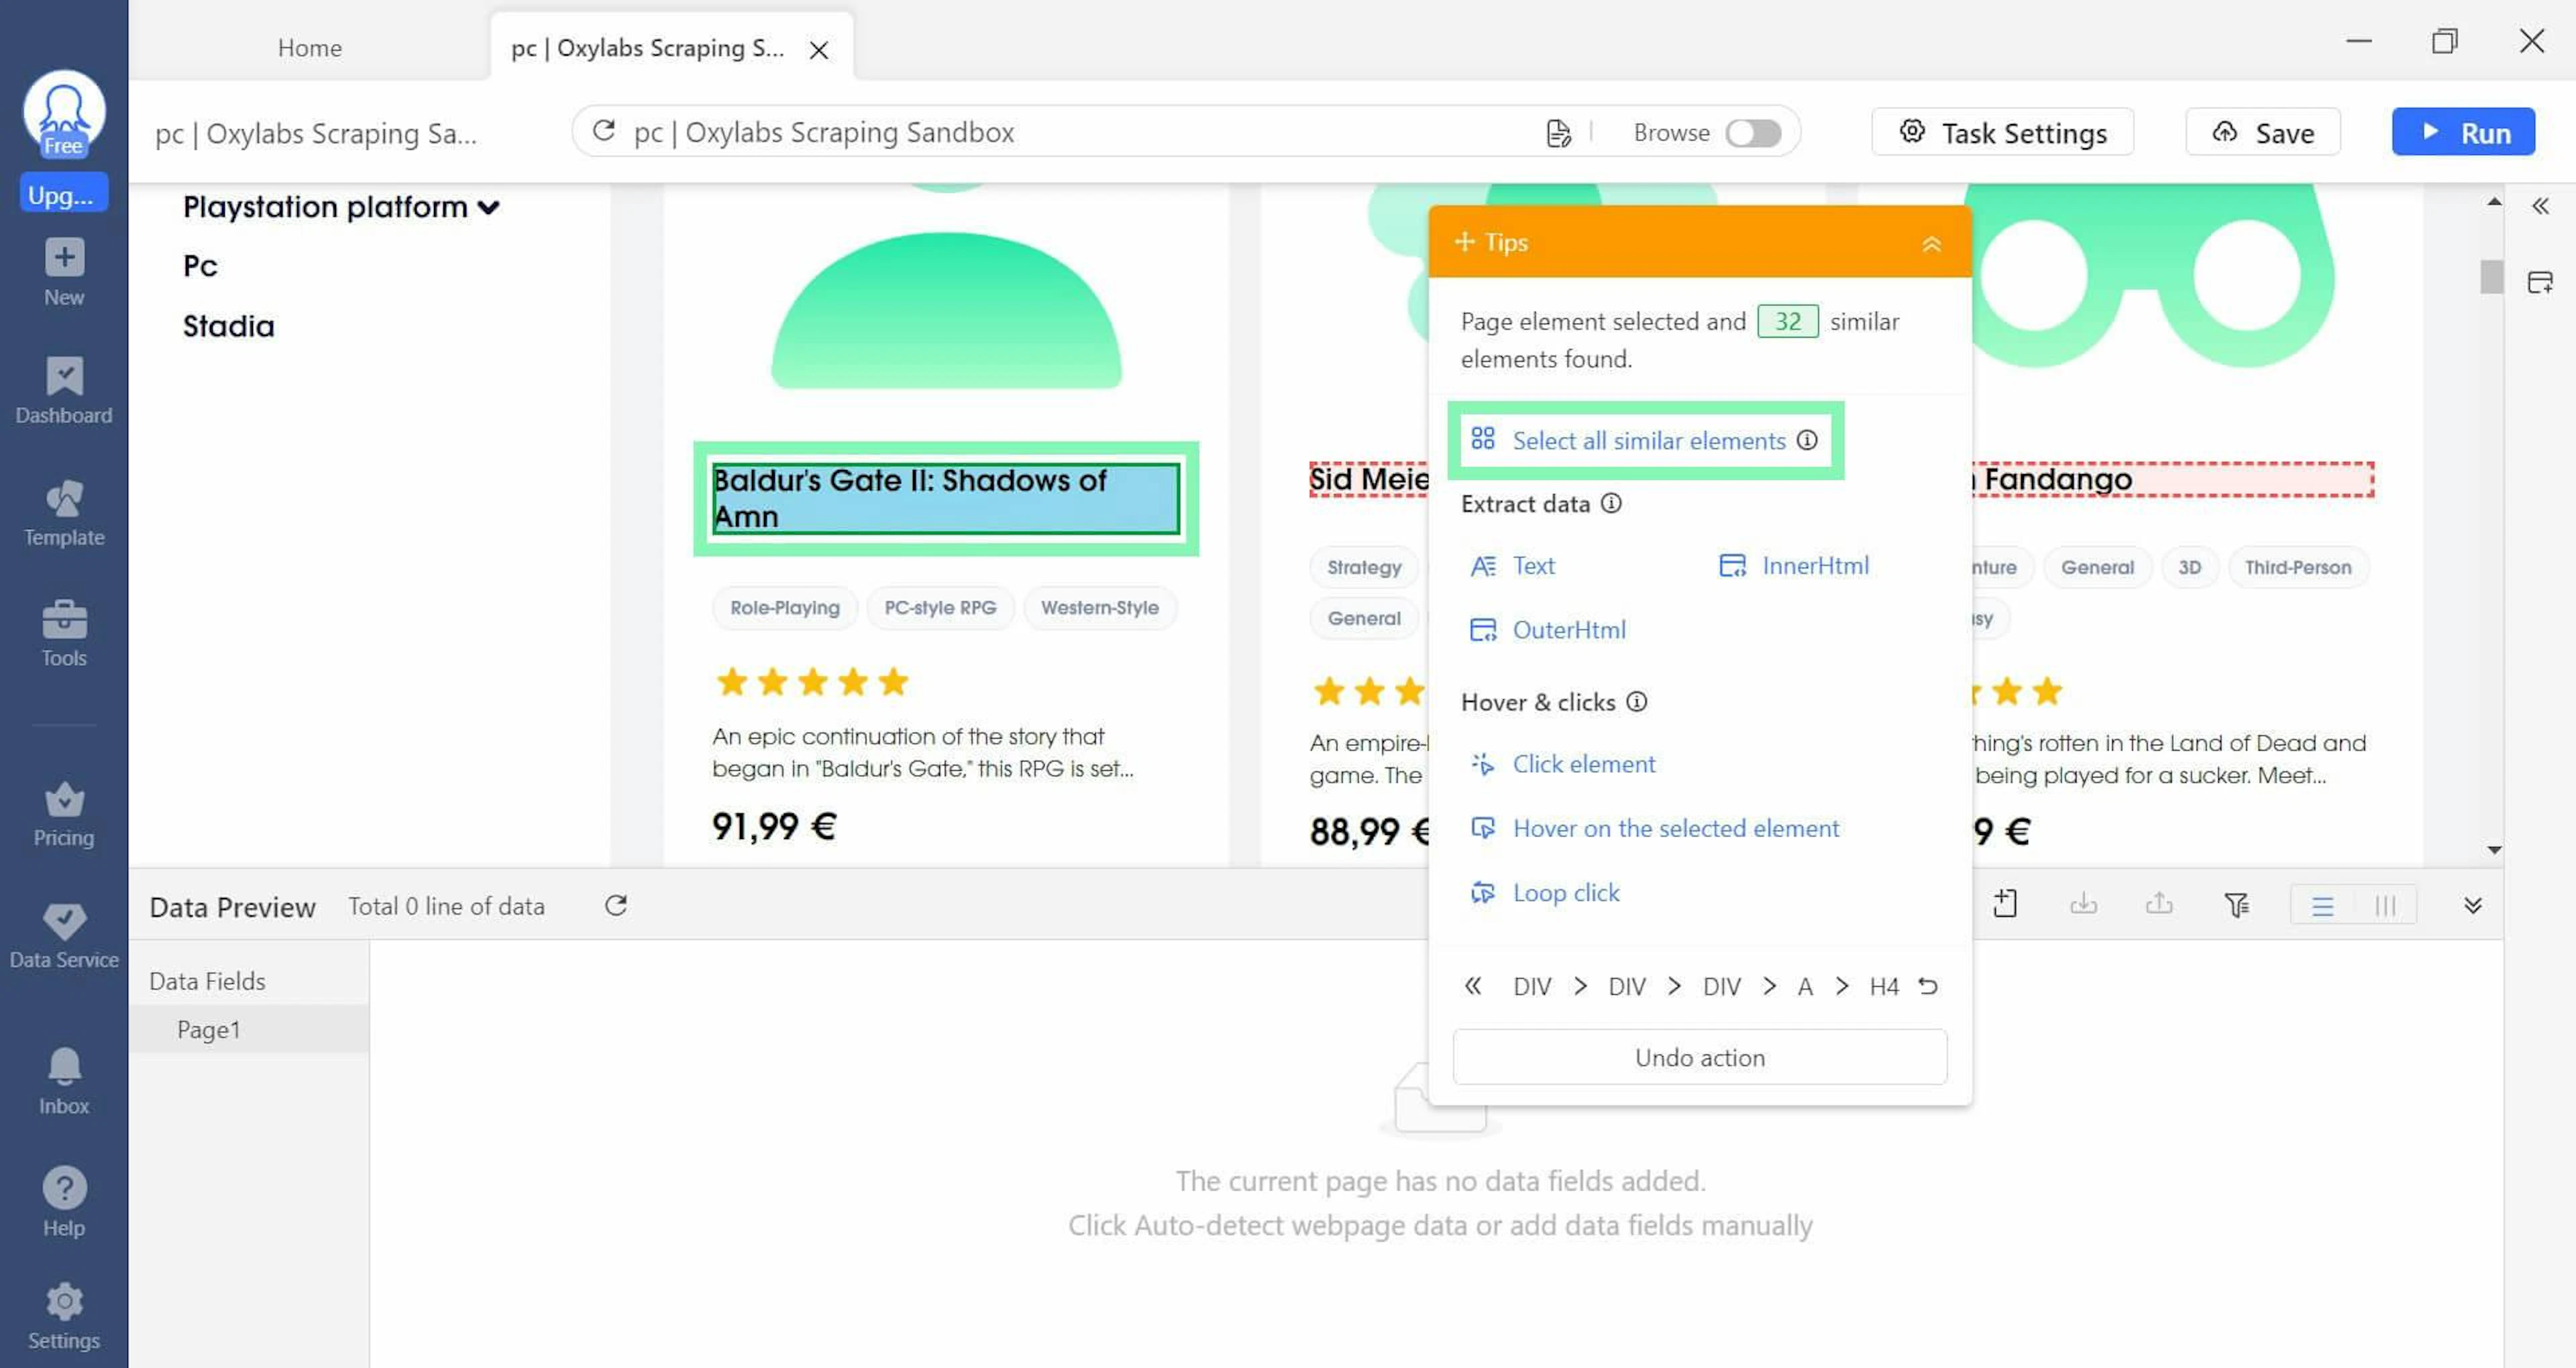2576x1368 pixels.
Task: Click Select all similar elements
Action: pyautogui.click(x=1648, y=440)
